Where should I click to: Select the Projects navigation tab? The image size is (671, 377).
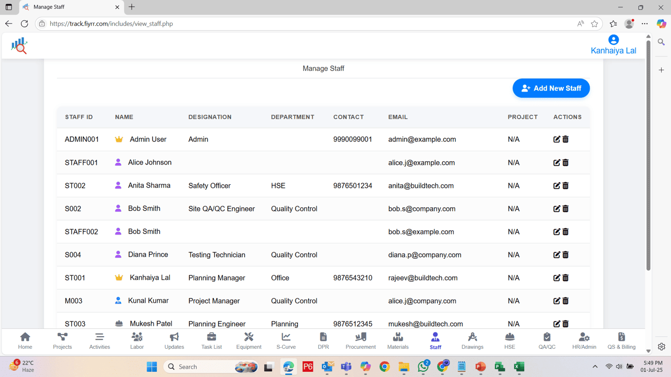62,340
